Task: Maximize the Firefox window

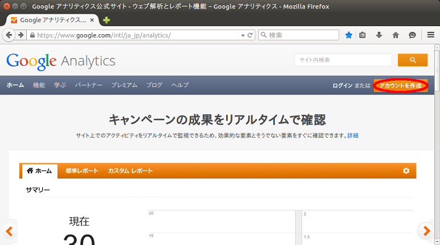Action: [x=23, y=6]
